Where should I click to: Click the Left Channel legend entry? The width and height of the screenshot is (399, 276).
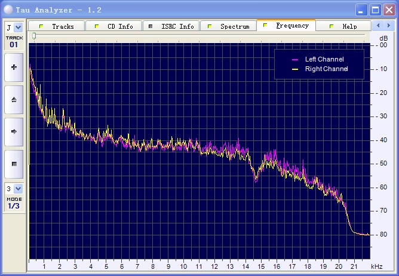point(318,59)
